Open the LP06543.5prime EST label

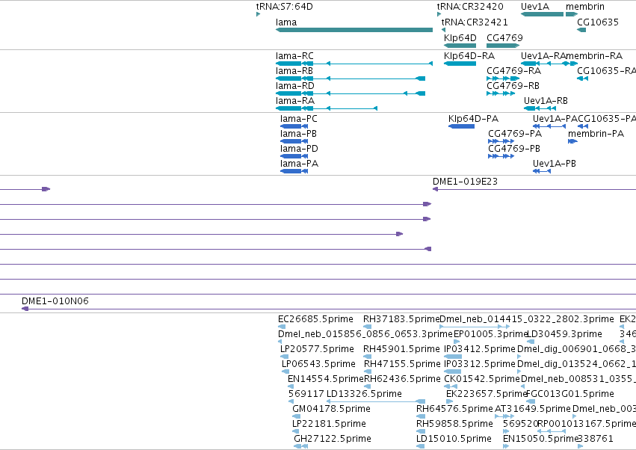click(319, 364)
